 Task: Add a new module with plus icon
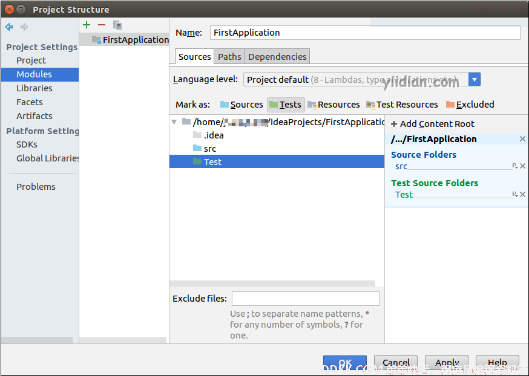[87, 25]
